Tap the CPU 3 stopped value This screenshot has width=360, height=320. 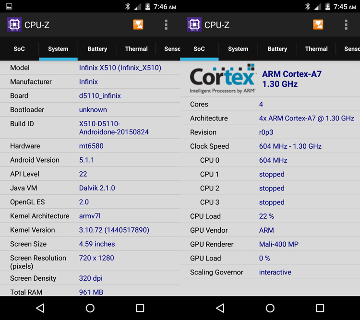272,202
